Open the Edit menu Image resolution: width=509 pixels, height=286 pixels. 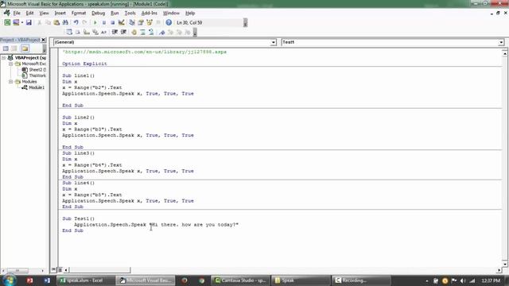29,14
